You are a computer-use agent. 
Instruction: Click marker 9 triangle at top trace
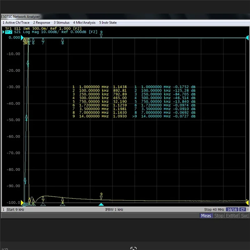pyautogui.click(x=101, y=35)
